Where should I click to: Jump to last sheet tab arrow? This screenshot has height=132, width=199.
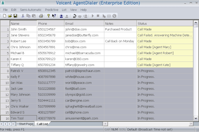(x=13, y=124)
